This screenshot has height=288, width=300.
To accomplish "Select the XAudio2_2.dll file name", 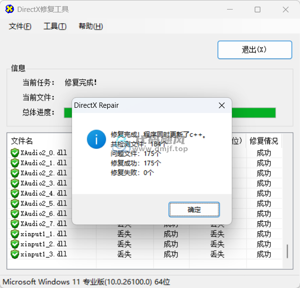I will click(44, 173).
